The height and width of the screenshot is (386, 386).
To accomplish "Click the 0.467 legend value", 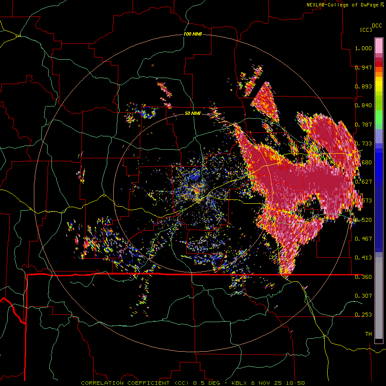I will (x=363, y=239).
